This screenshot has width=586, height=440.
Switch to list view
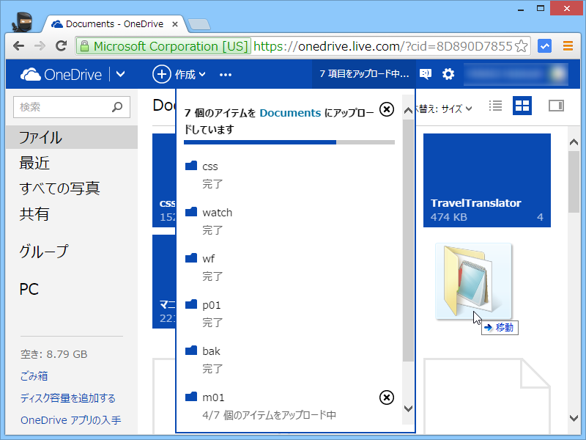(495, 106)
